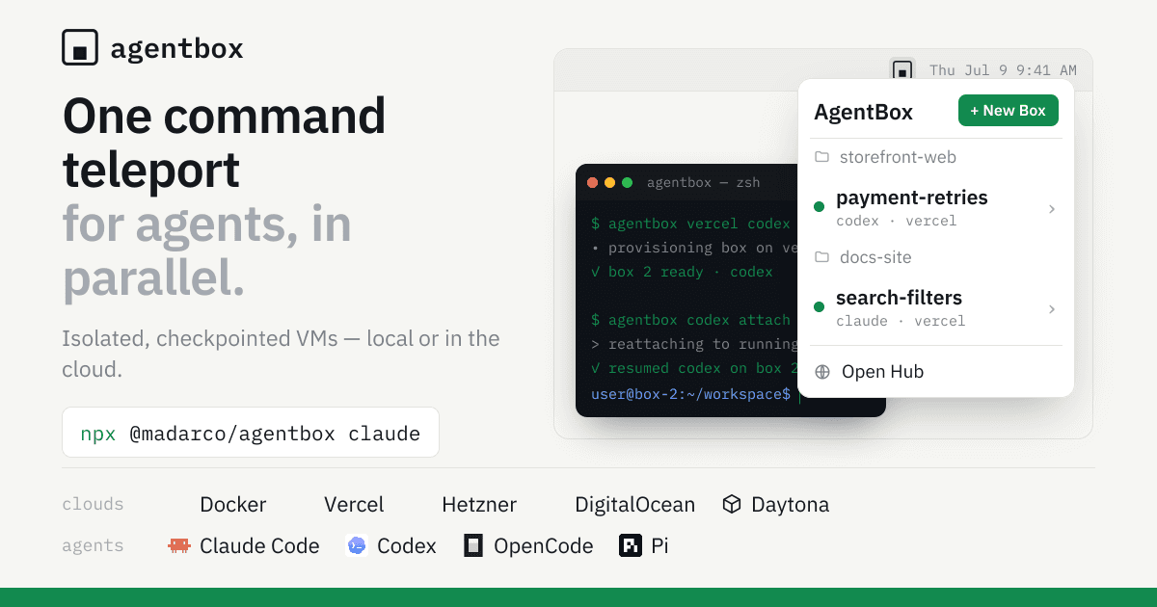
Task: Maximize terminal with green dot
Action: click(x=628, y=182)
